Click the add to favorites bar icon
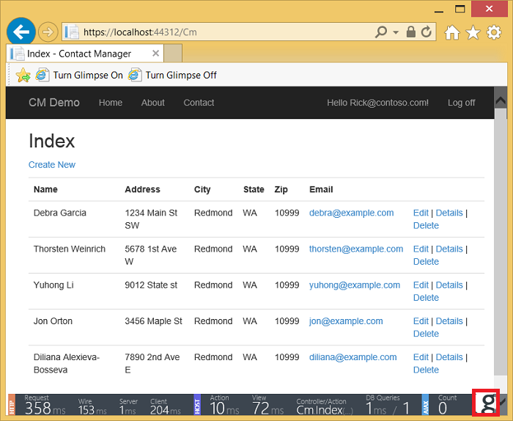Image resolution: width=513 pixels, height=421 pixels. tap(23, 75)
